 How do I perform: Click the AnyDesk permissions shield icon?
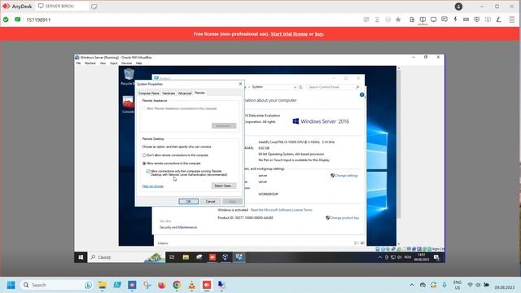[x=477, y=20]
